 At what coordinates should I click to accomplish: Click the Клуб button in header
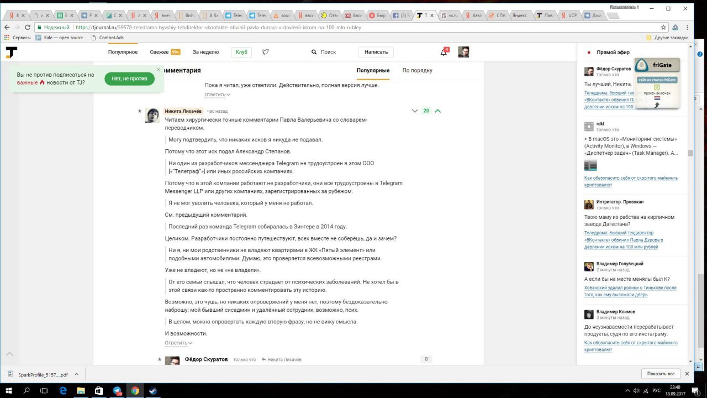[241, 52]
